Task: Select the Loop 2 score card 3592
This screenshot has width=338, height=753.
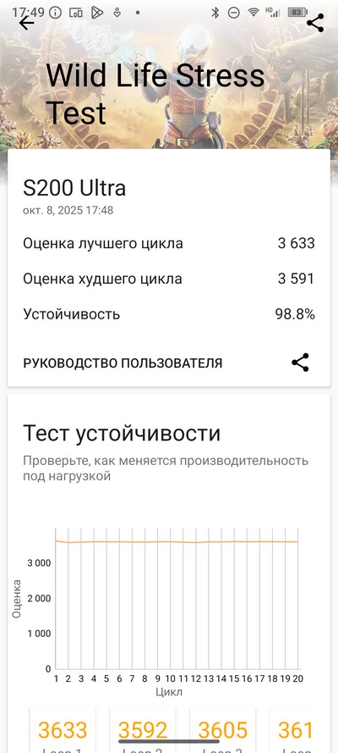Action: (x=143, y=730)
